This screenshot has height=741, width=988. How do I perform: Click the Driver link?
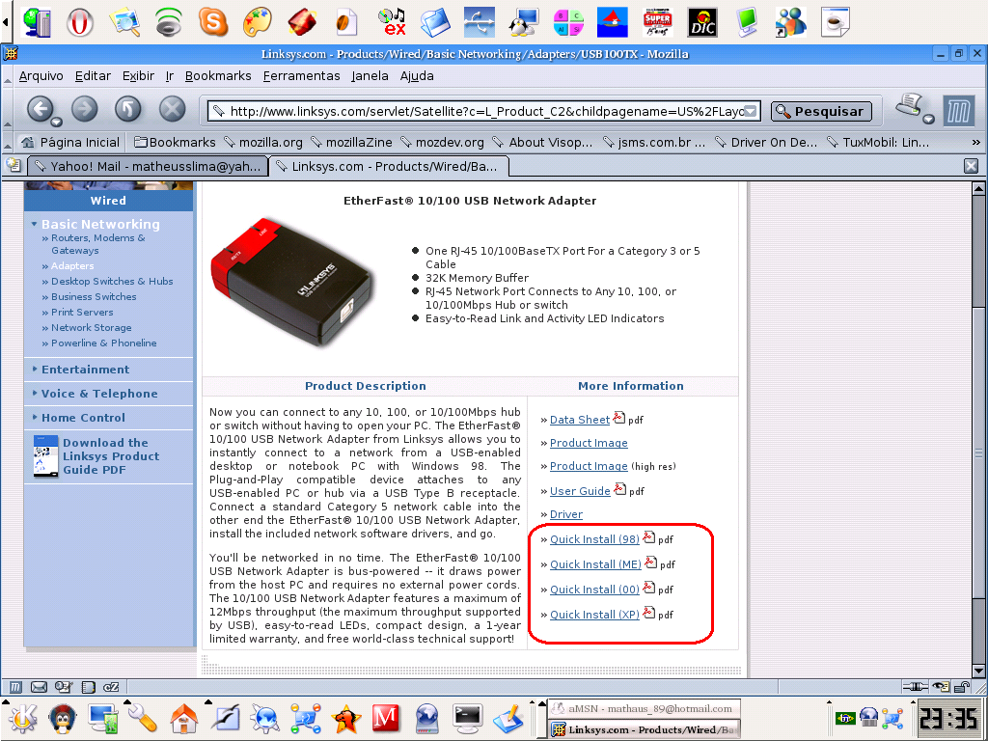point(565,514)
